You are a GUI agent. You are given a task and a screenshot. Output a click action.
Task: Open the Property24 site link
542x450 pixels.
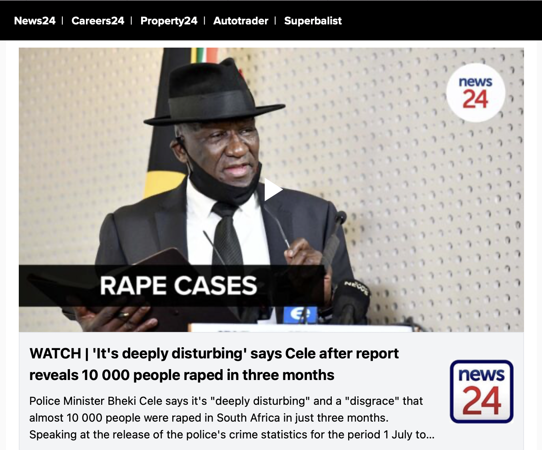coord(169,21)
